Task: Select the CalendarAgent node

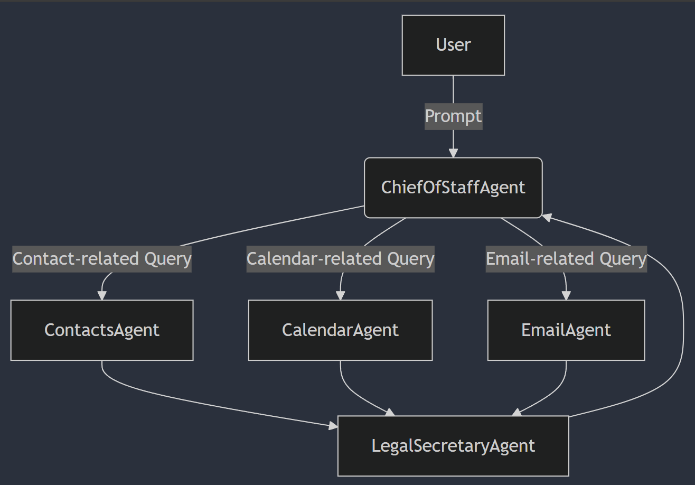Action: [341, 330]
